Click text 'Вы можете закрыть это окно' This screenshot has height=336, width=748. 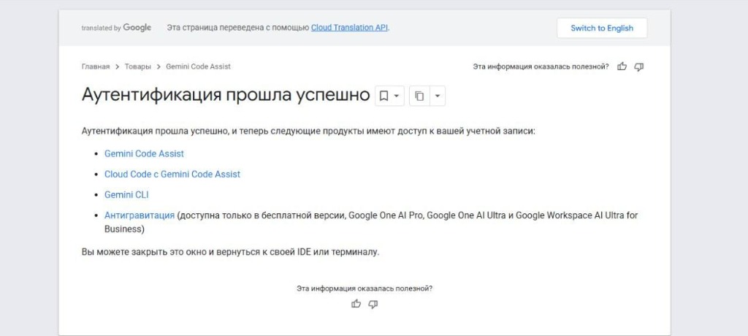click(x=144, y=252)
